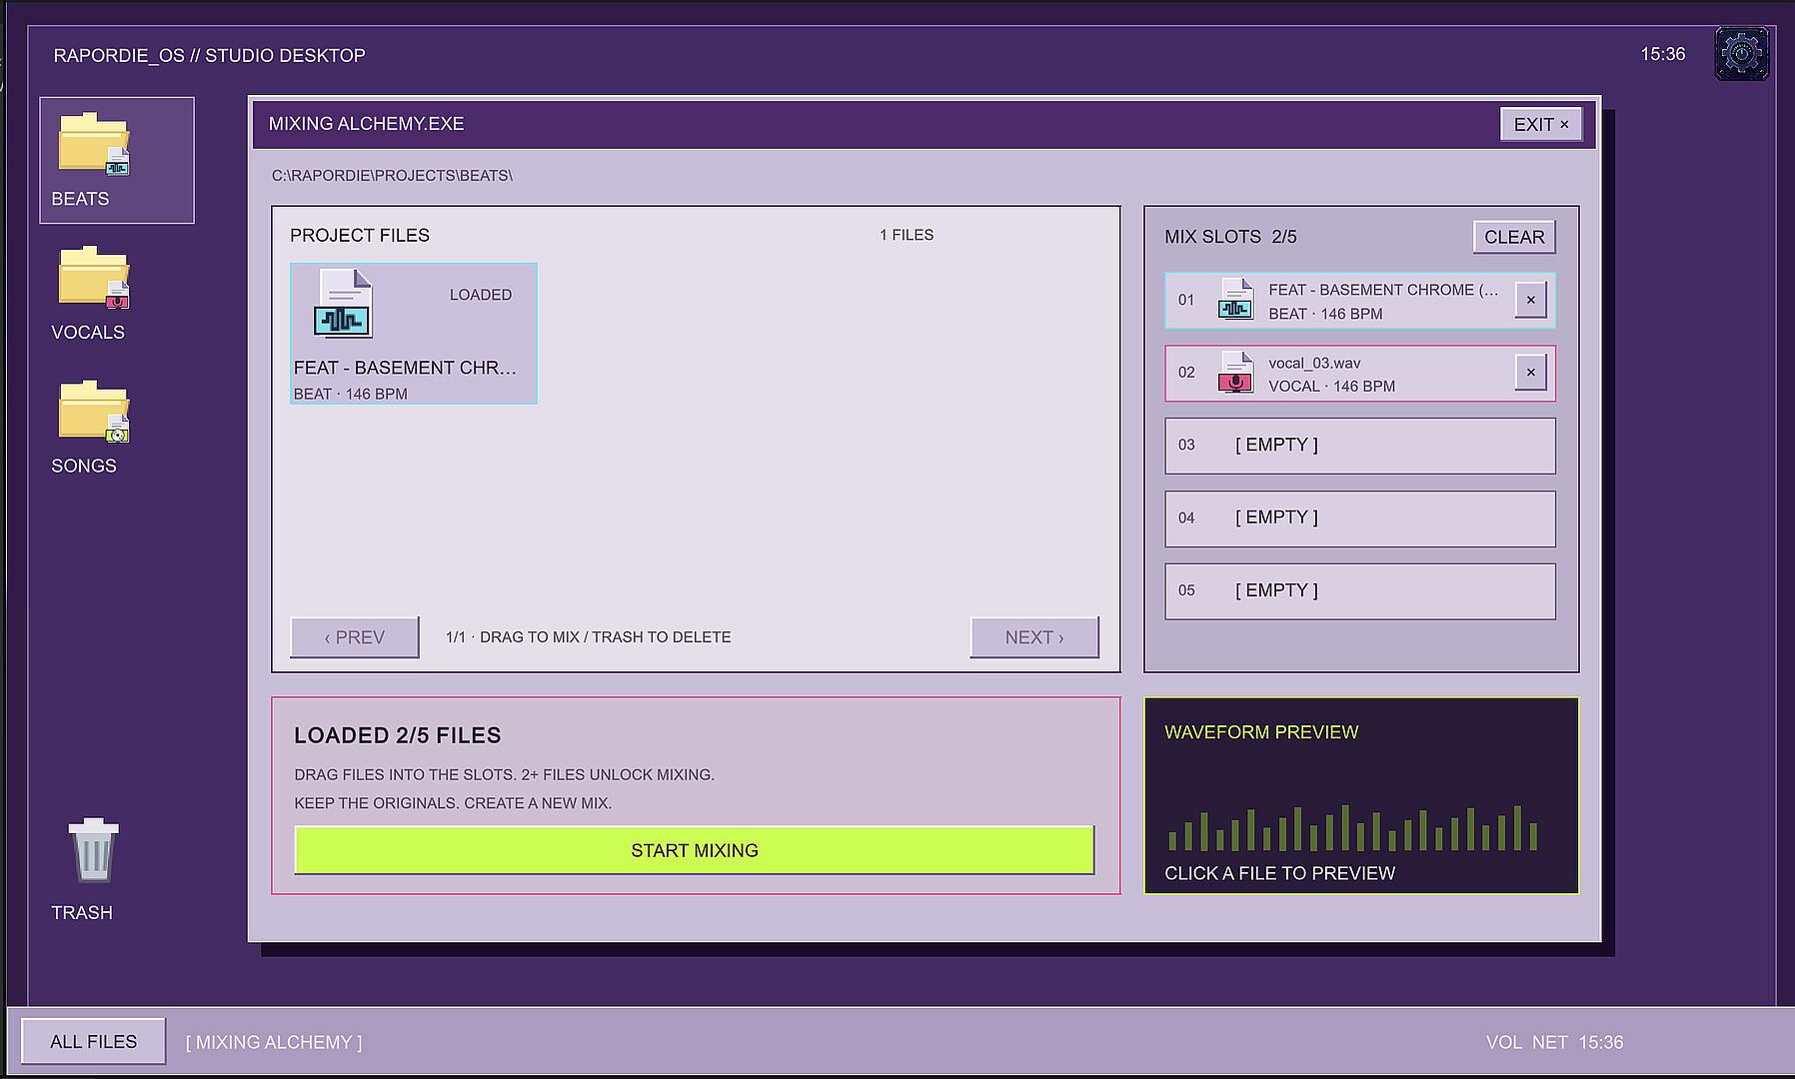Click the MIX SLOTS 2/5 heading
1795x1079 pixels.
click(x=1230, y=237)
